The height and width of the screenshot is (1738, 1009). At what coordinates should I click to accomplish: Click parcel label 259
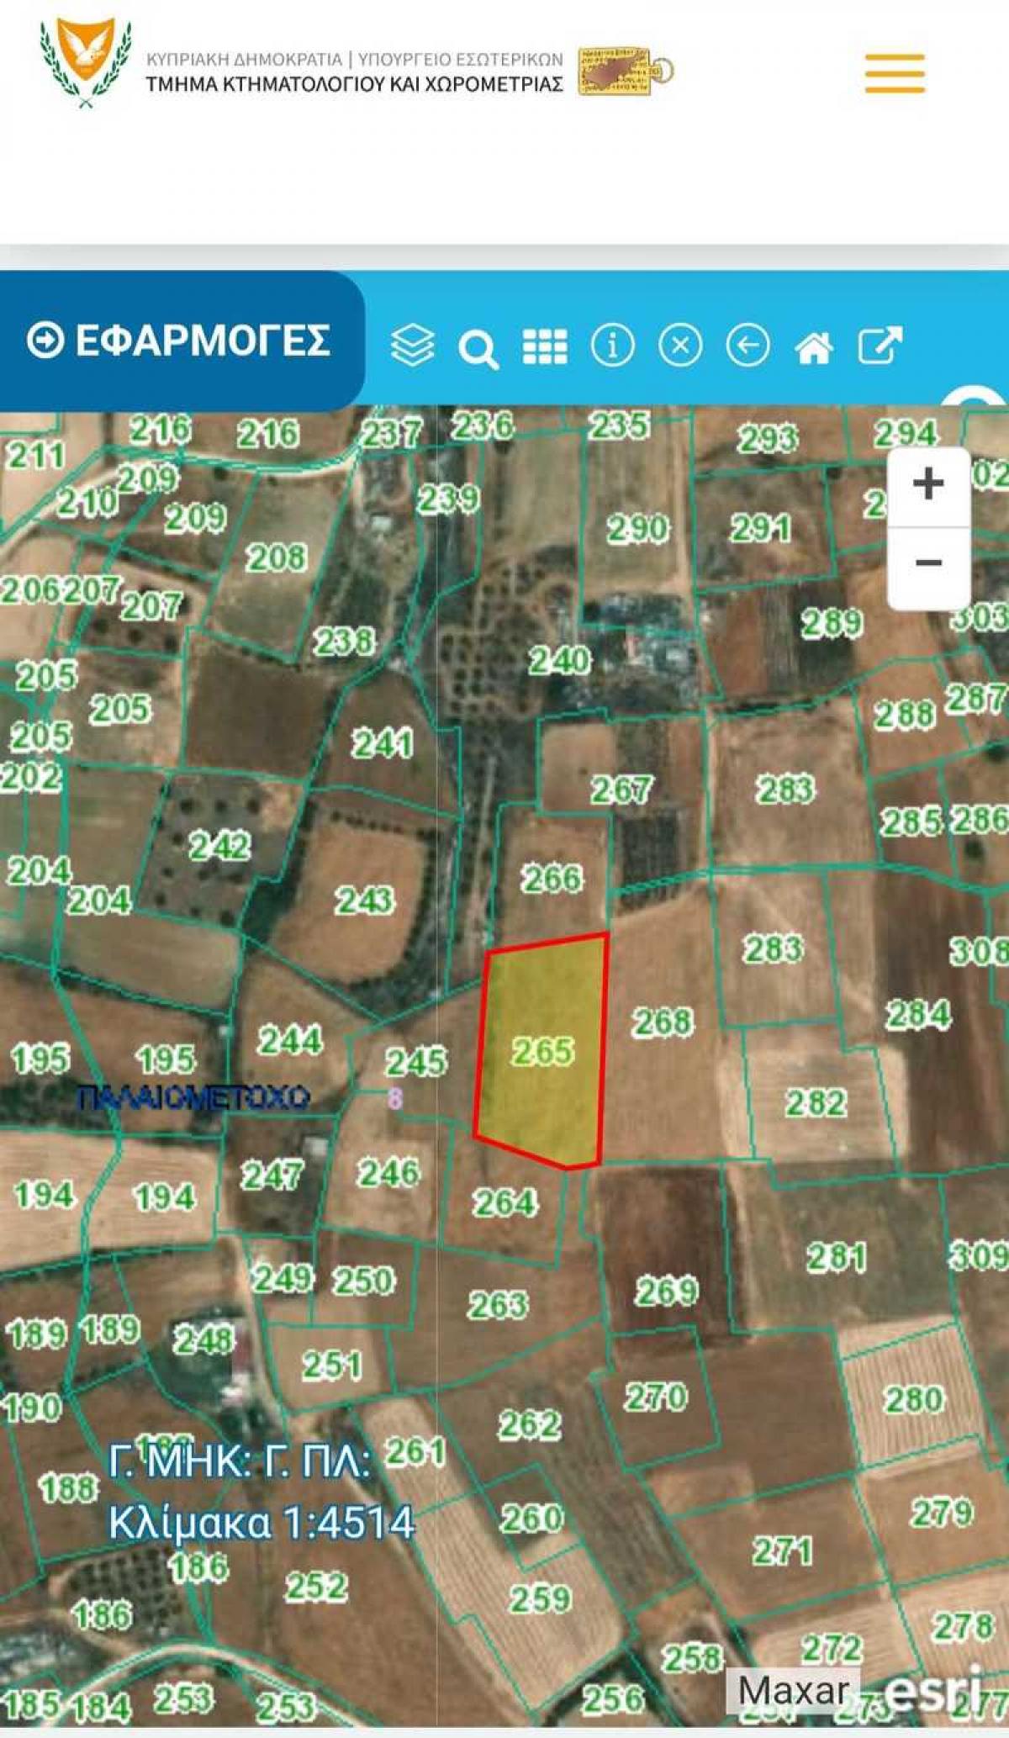pos(540,1598)
